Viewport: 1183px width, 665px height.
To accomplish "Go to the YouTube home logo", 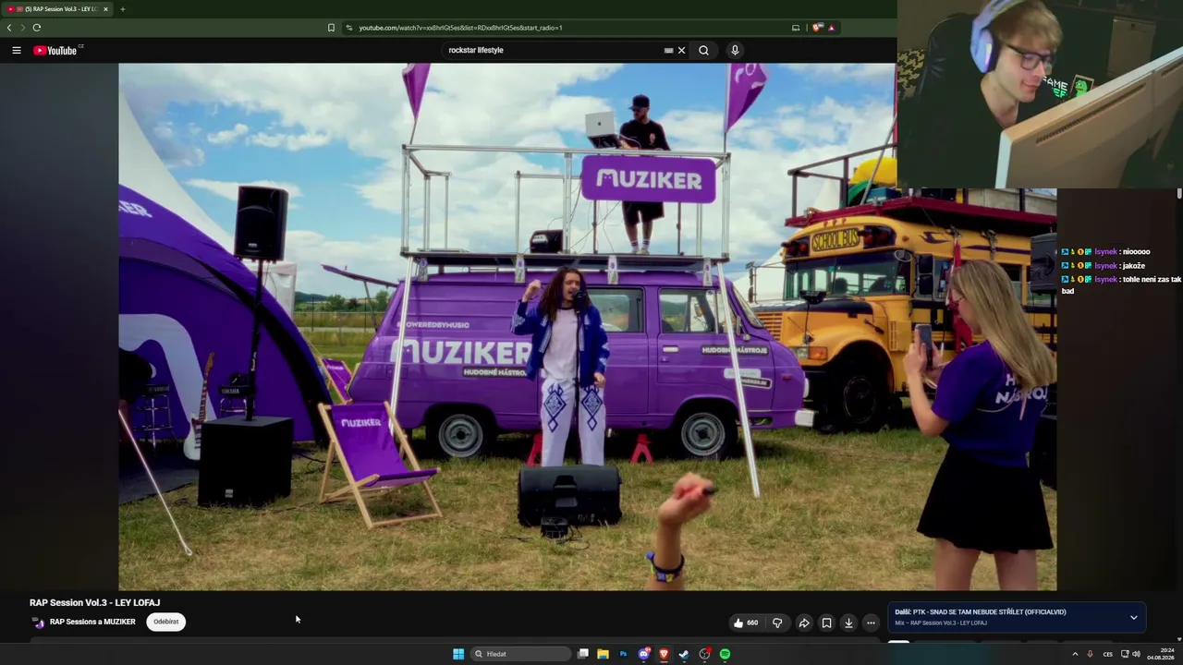I will 55,50.
